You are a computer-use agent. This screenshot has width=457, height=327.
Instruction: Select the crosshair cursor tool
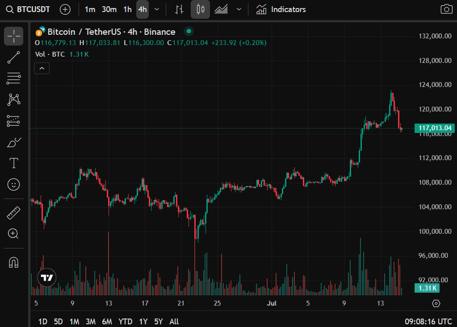[14, 36]
